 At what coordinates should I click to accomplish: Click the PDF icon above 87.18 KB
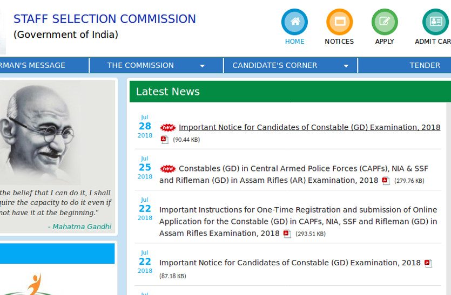pos(428,263)
